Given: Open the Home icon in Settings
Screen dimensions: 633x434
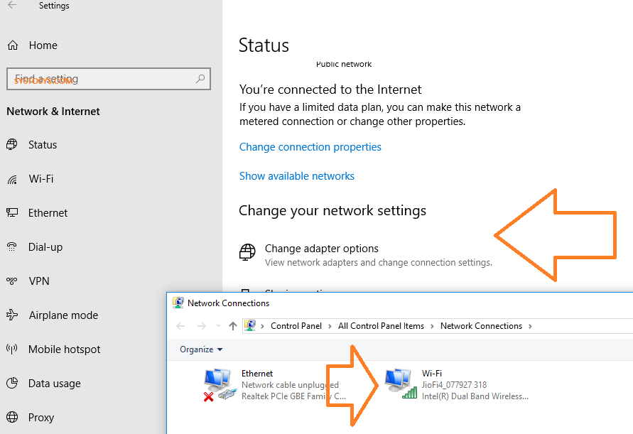Looking at the screenshot, I should point(12,45).
